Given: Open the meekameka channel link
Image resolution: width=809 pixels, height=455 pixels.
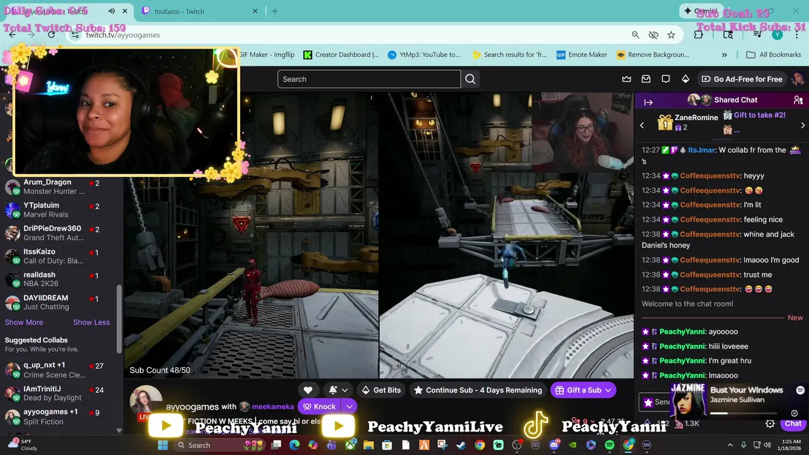Looking at the screenshot, I should pos(273,407).
